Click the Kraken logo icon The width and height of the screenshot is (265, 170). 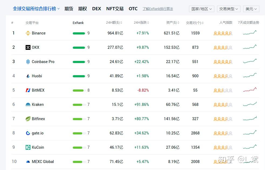point(28,105)
